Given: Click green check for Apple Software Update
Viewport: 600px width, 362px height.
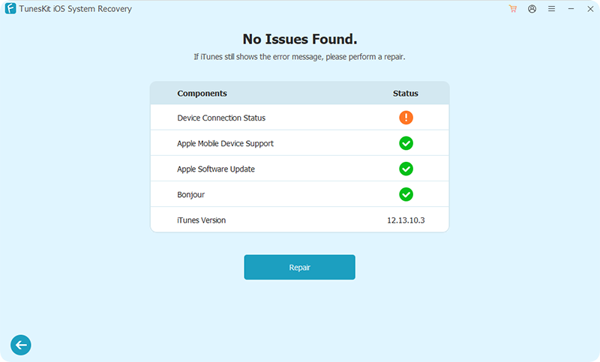Looking at the screenshot, I should (x=406, y=169).
